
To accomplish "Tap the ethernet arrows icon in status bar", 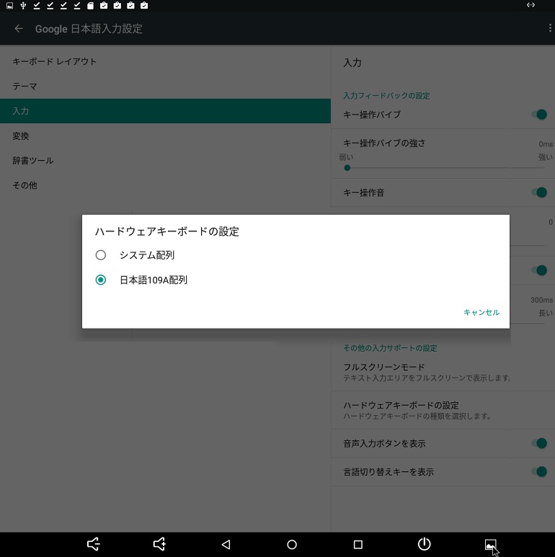I will coord(530,5).
